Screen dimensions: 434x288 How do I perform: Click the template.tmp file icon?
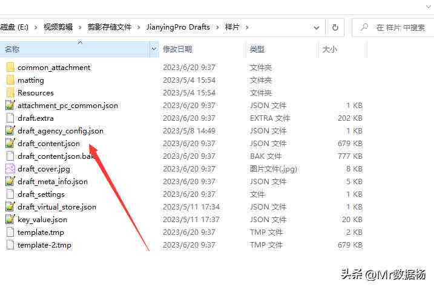tap(10, 232)
